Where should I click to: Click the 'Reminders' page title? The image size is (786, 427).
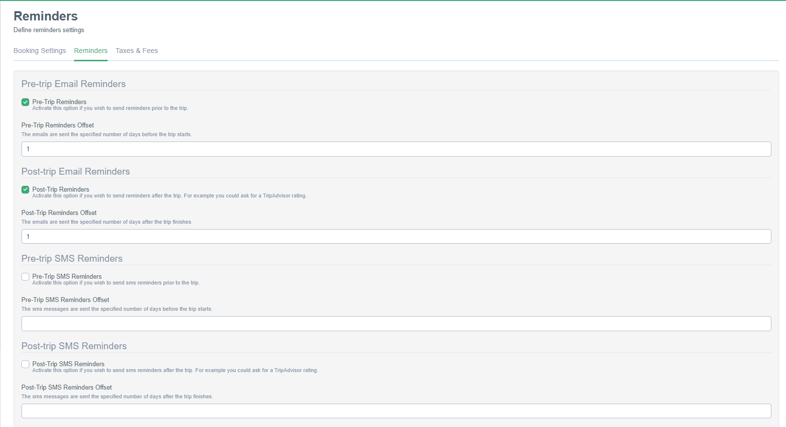tap(46, 16)
